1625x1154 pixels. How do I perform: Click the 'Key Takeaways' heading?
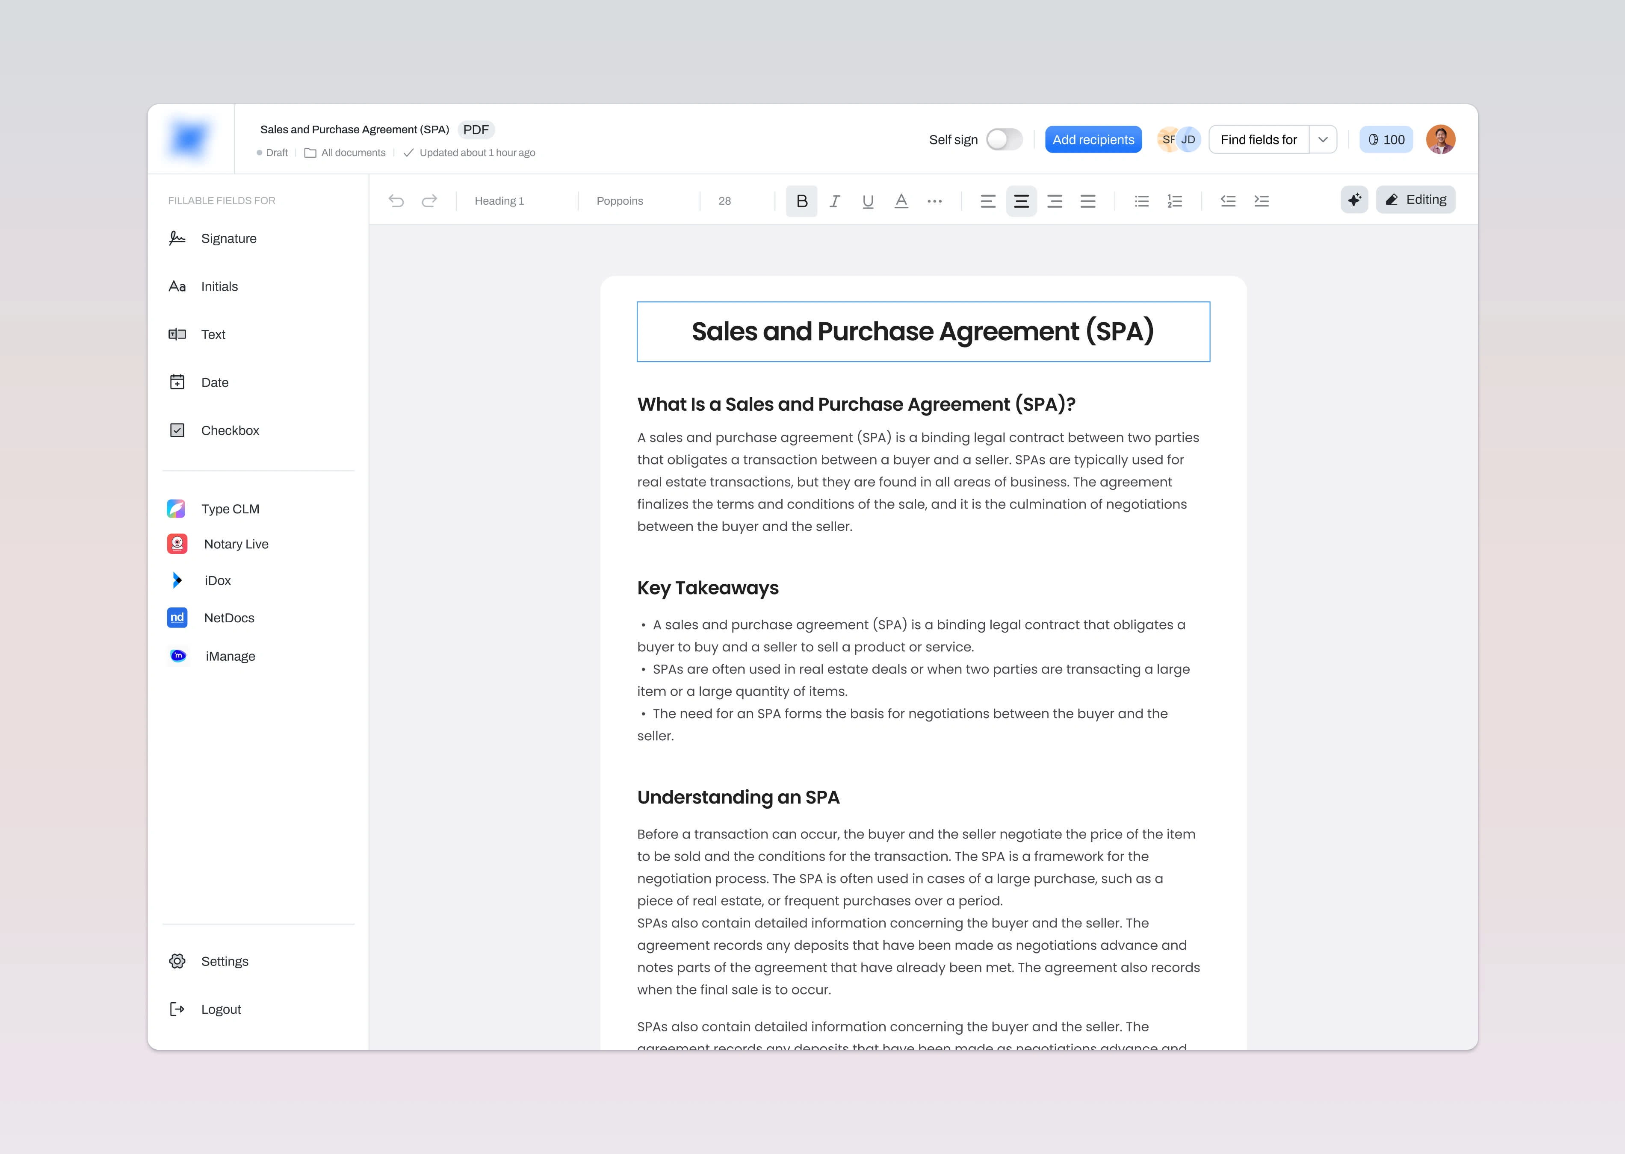[x=708, y=589]
